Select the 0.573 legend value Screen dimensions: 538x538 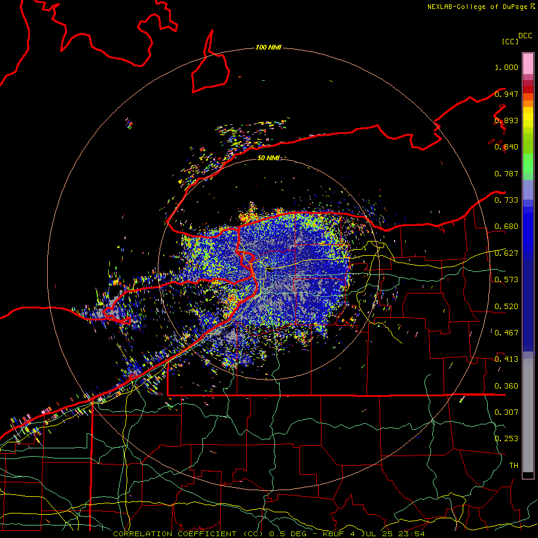[506, 280]
